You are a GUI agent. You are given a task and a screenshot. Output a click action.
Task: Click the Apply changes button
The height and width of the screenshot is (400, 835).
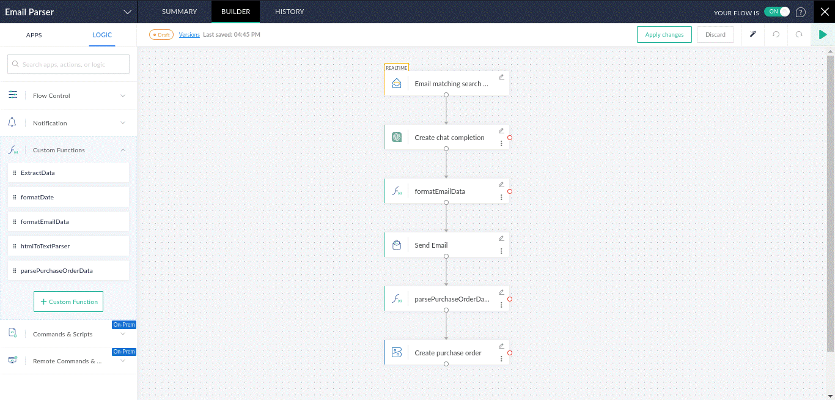[x=664, y=34]
